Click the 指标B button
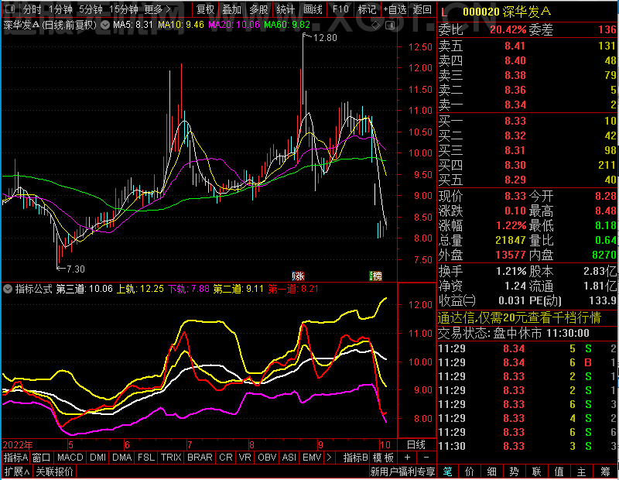 356,458
